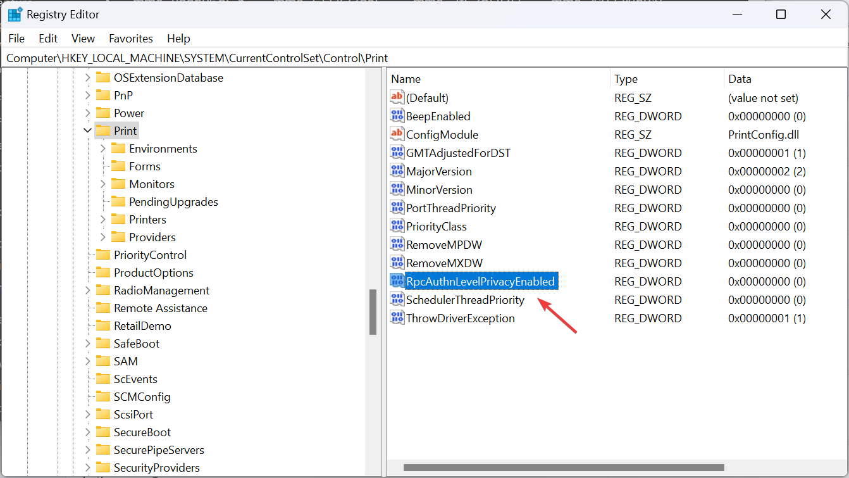Click the folder icon of OSExtensionDatabase key

(x=103, y=77)
